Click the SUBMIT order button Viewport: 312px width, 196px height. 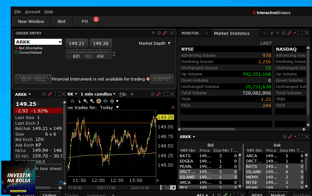161,79
